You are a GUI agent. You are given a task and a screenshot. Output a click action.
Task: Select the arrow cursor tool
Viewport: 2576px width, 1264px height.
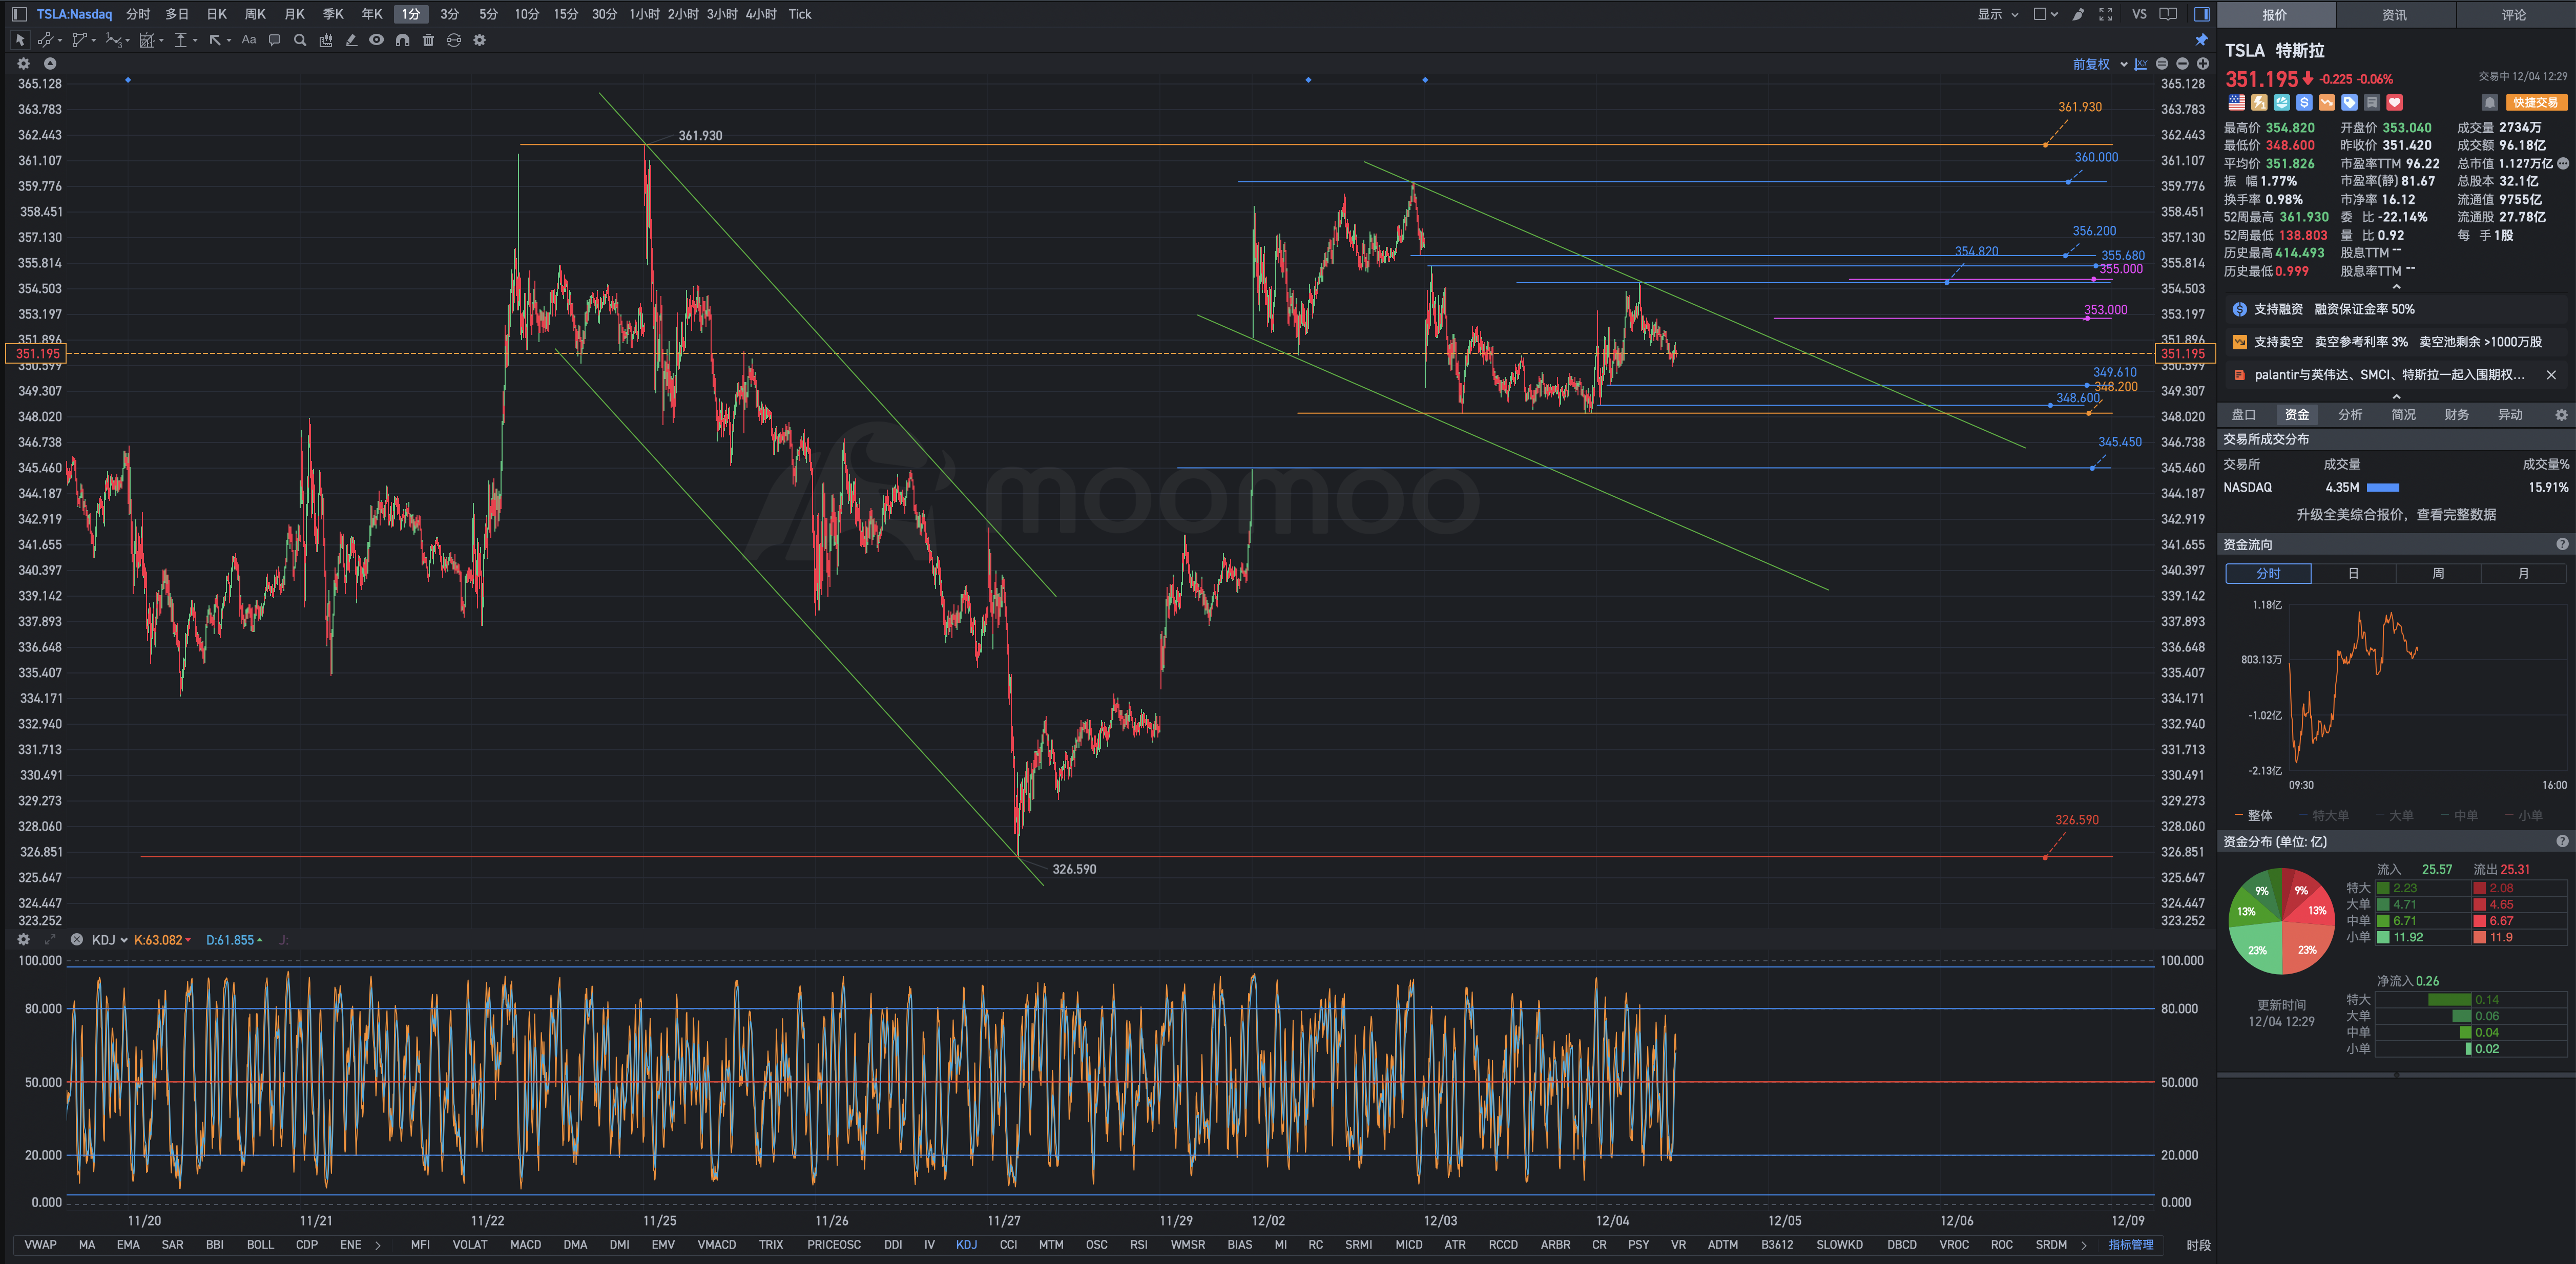(19, 40)
